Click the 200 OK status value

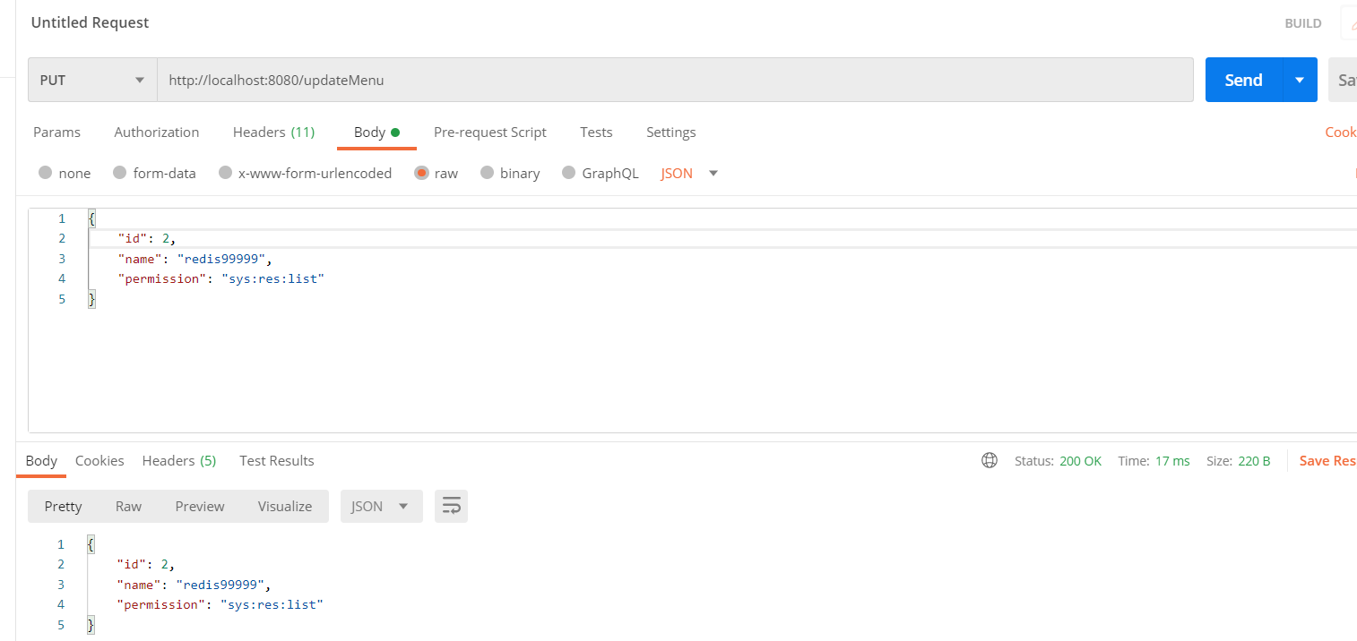[1080, 460]
